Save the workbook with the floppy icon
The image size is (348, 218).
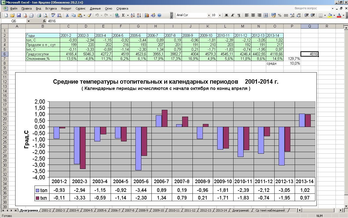19,15
